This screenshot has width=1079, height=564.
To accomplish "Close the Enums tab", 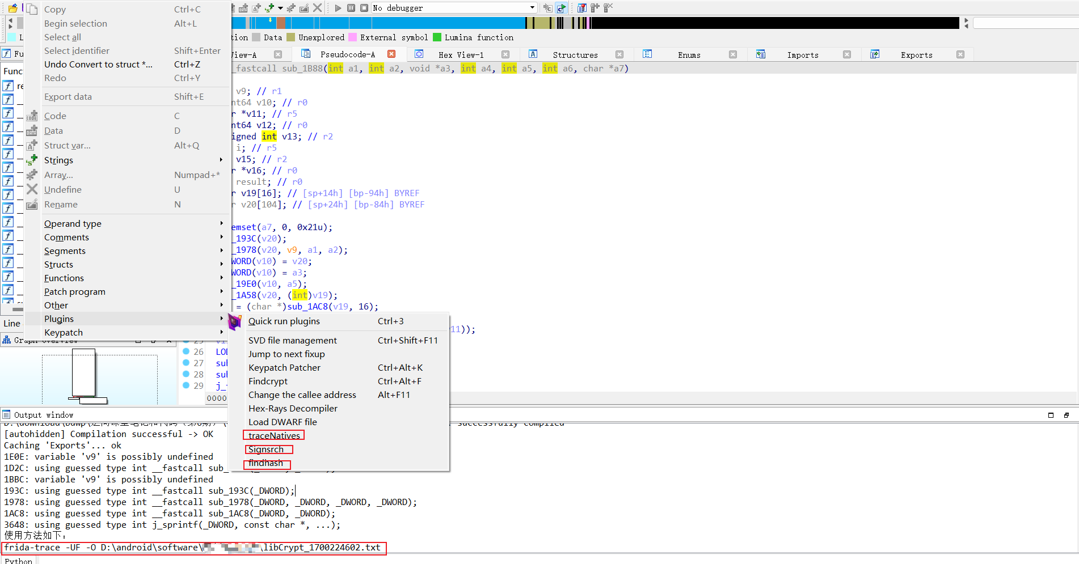I will click(x=733, y=54).
